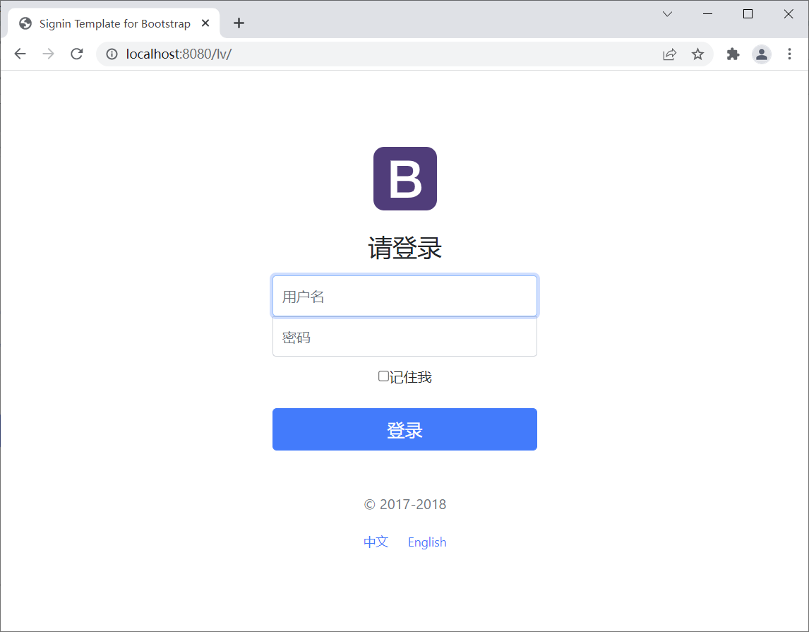Click the 请登录 heading text
Image resolution: width=809 pixels, height=632 pixels.
pos(405,248)
